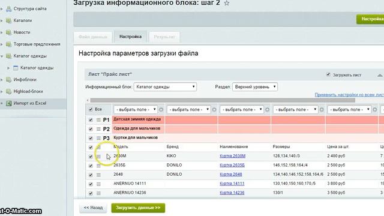Screen dimensions: 384x216
Task: Click row menu icon for ANERNUO 14111
Action: [x=98, y=184]
